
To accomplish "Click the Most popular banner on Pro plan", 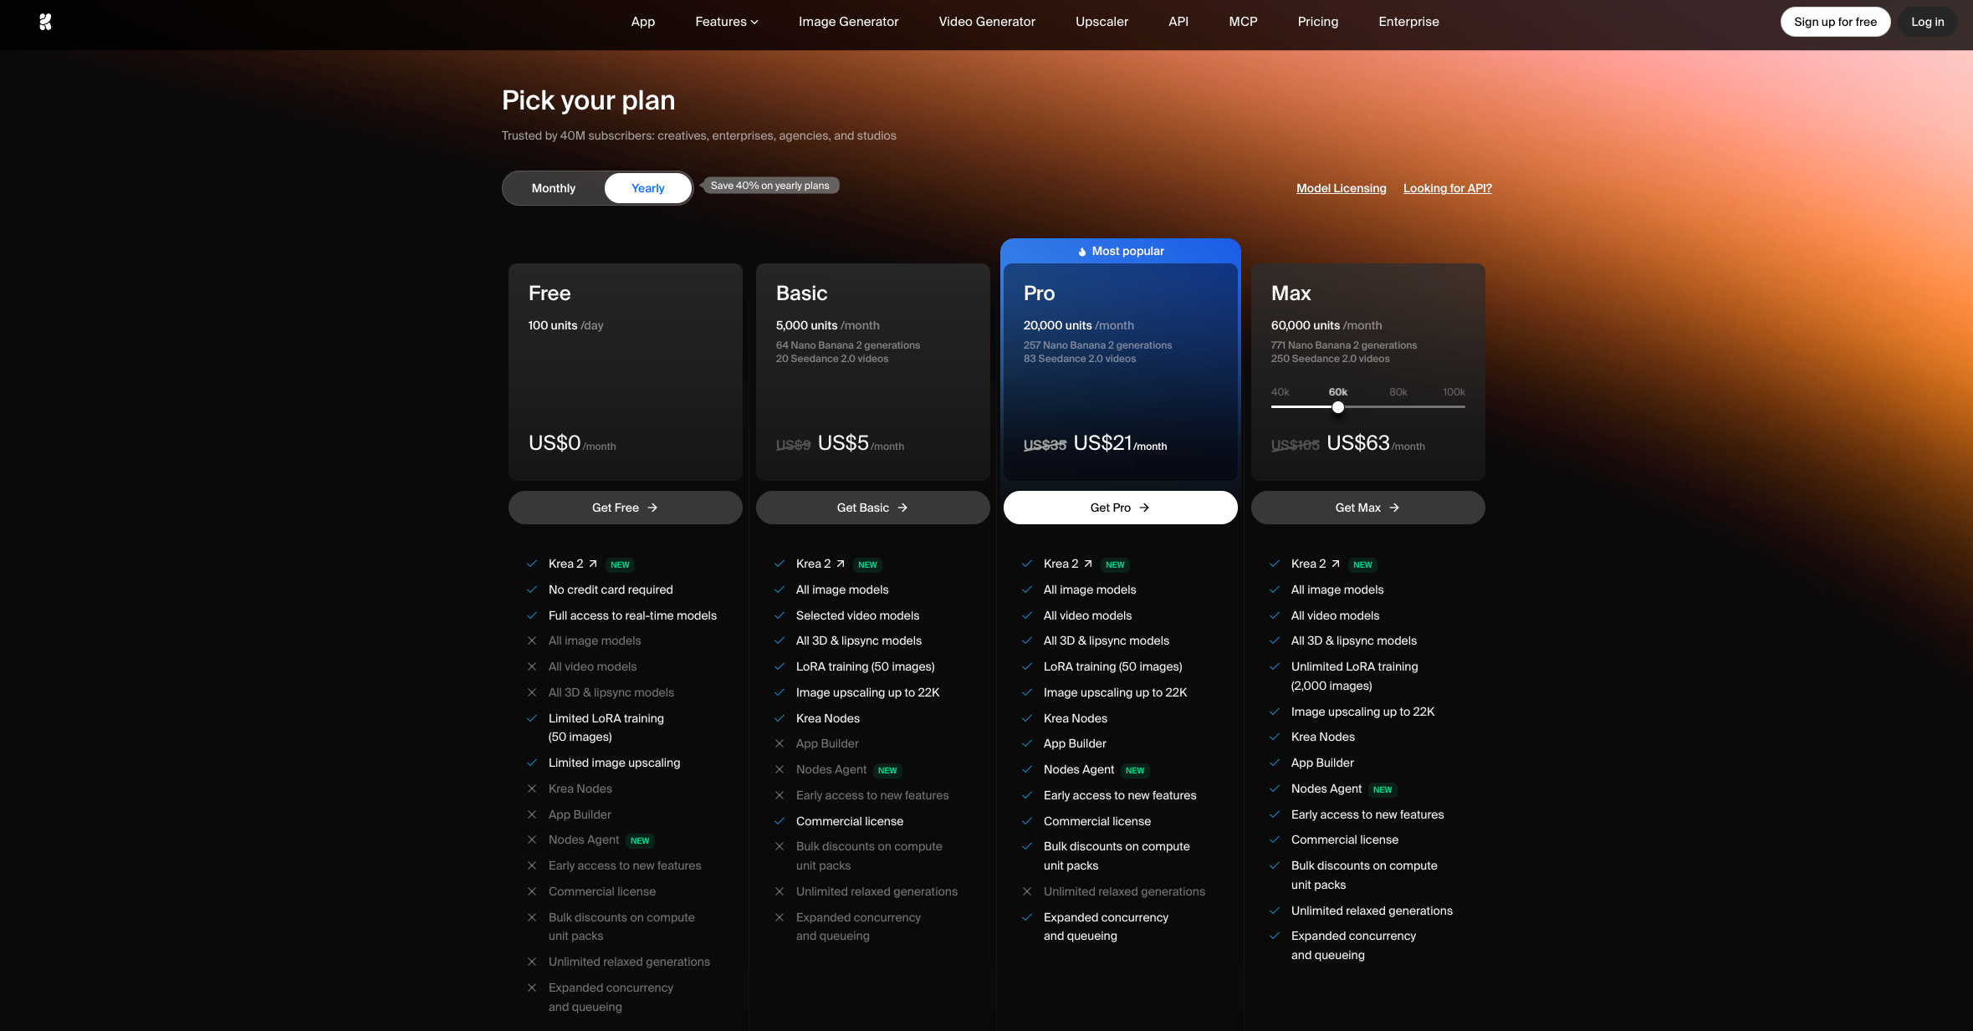I will pos(1121,251).
